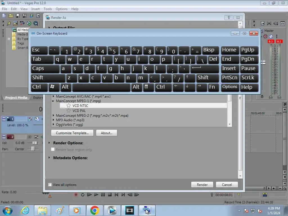Screen dimensions: 288x216
Task: Click the track motion icon on track 1
Action: tap(30, 119)
